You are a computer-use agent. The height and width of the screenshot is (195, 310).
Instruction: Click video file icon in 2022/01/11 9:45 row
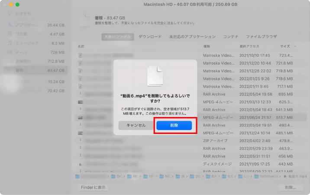[80, 86]
